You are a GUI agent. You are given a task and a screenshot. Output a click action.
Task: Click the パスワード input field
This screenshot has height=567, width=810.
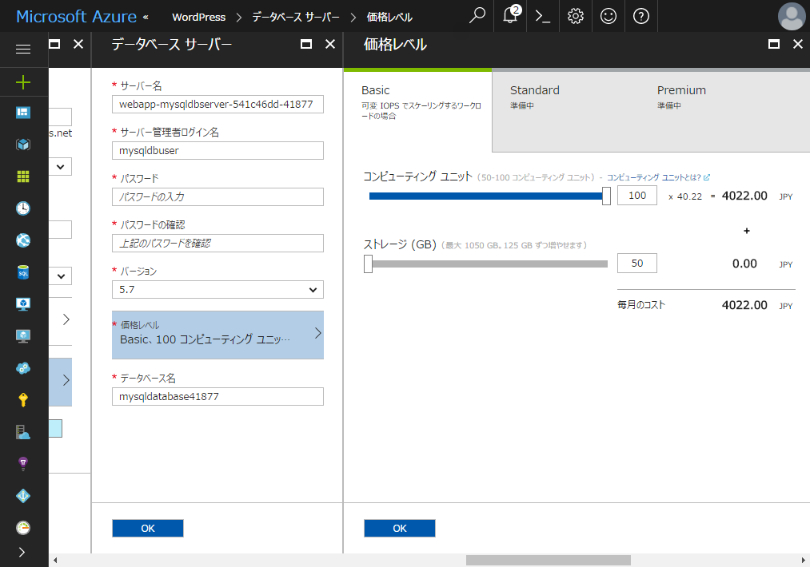[217, 196]
